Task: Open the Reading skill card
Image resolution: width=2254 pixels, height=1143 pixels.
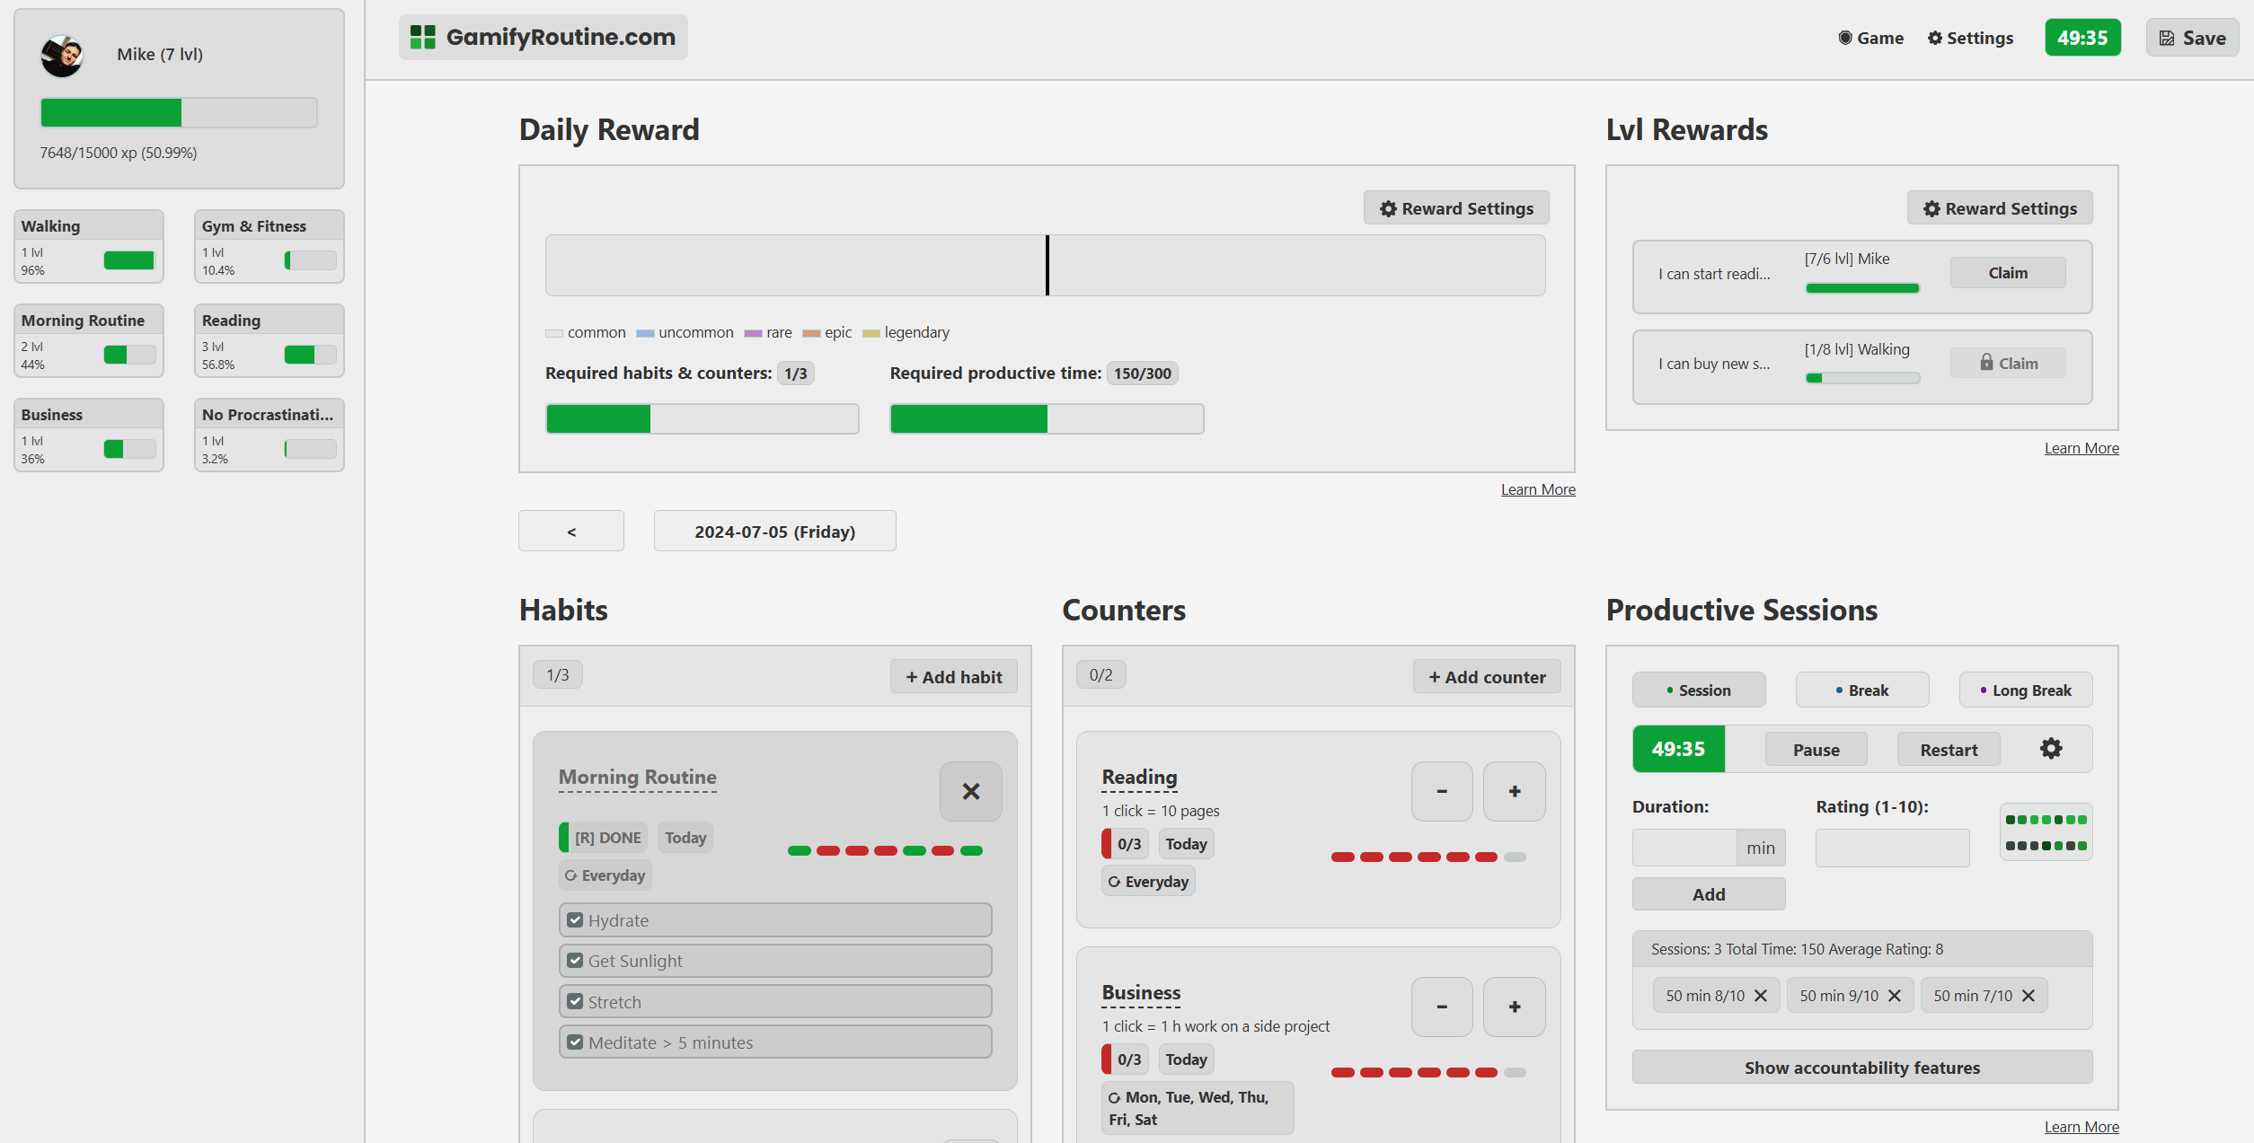Action: pyautogui.click(x=270, y=340)
